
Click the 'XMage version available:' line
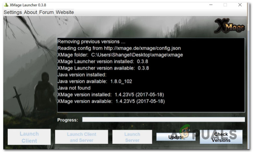pyautogui.click(x=111, y=101)
